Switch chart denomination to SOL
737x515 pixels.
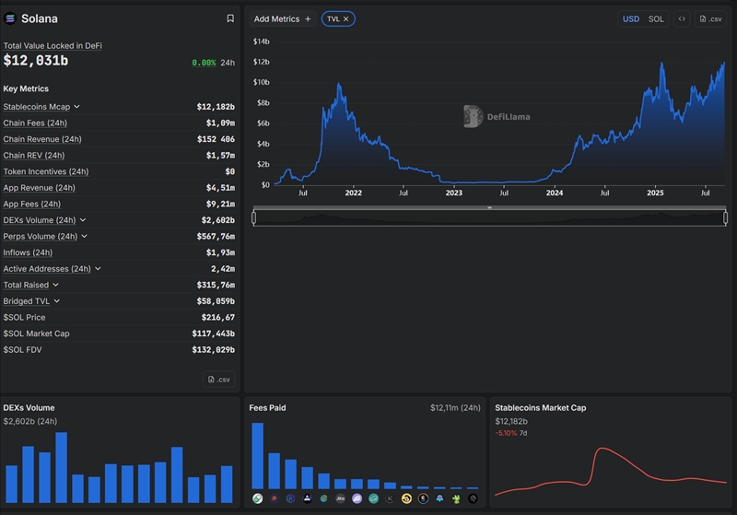(x=656, y=18)
